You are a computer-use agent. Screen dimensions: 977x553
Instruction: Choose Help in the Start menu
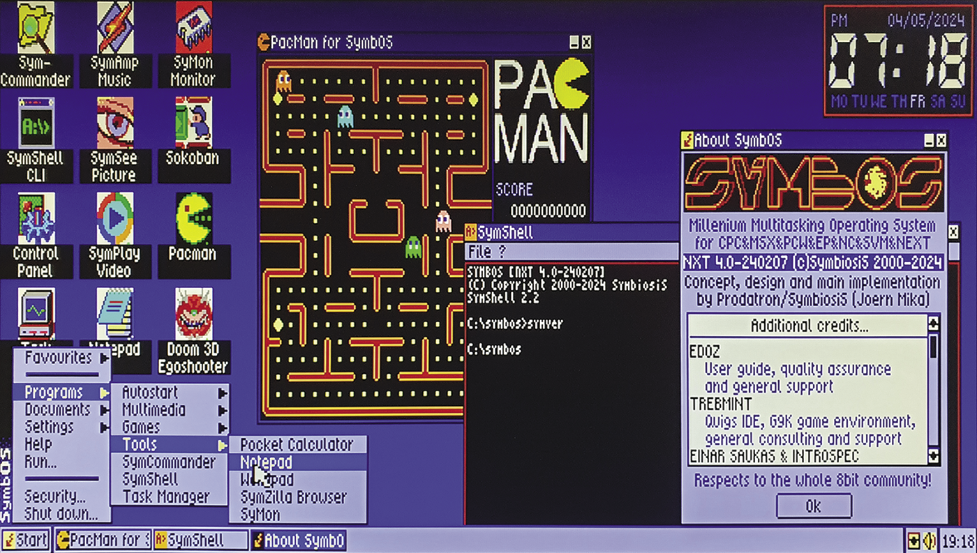click(61, 444)
